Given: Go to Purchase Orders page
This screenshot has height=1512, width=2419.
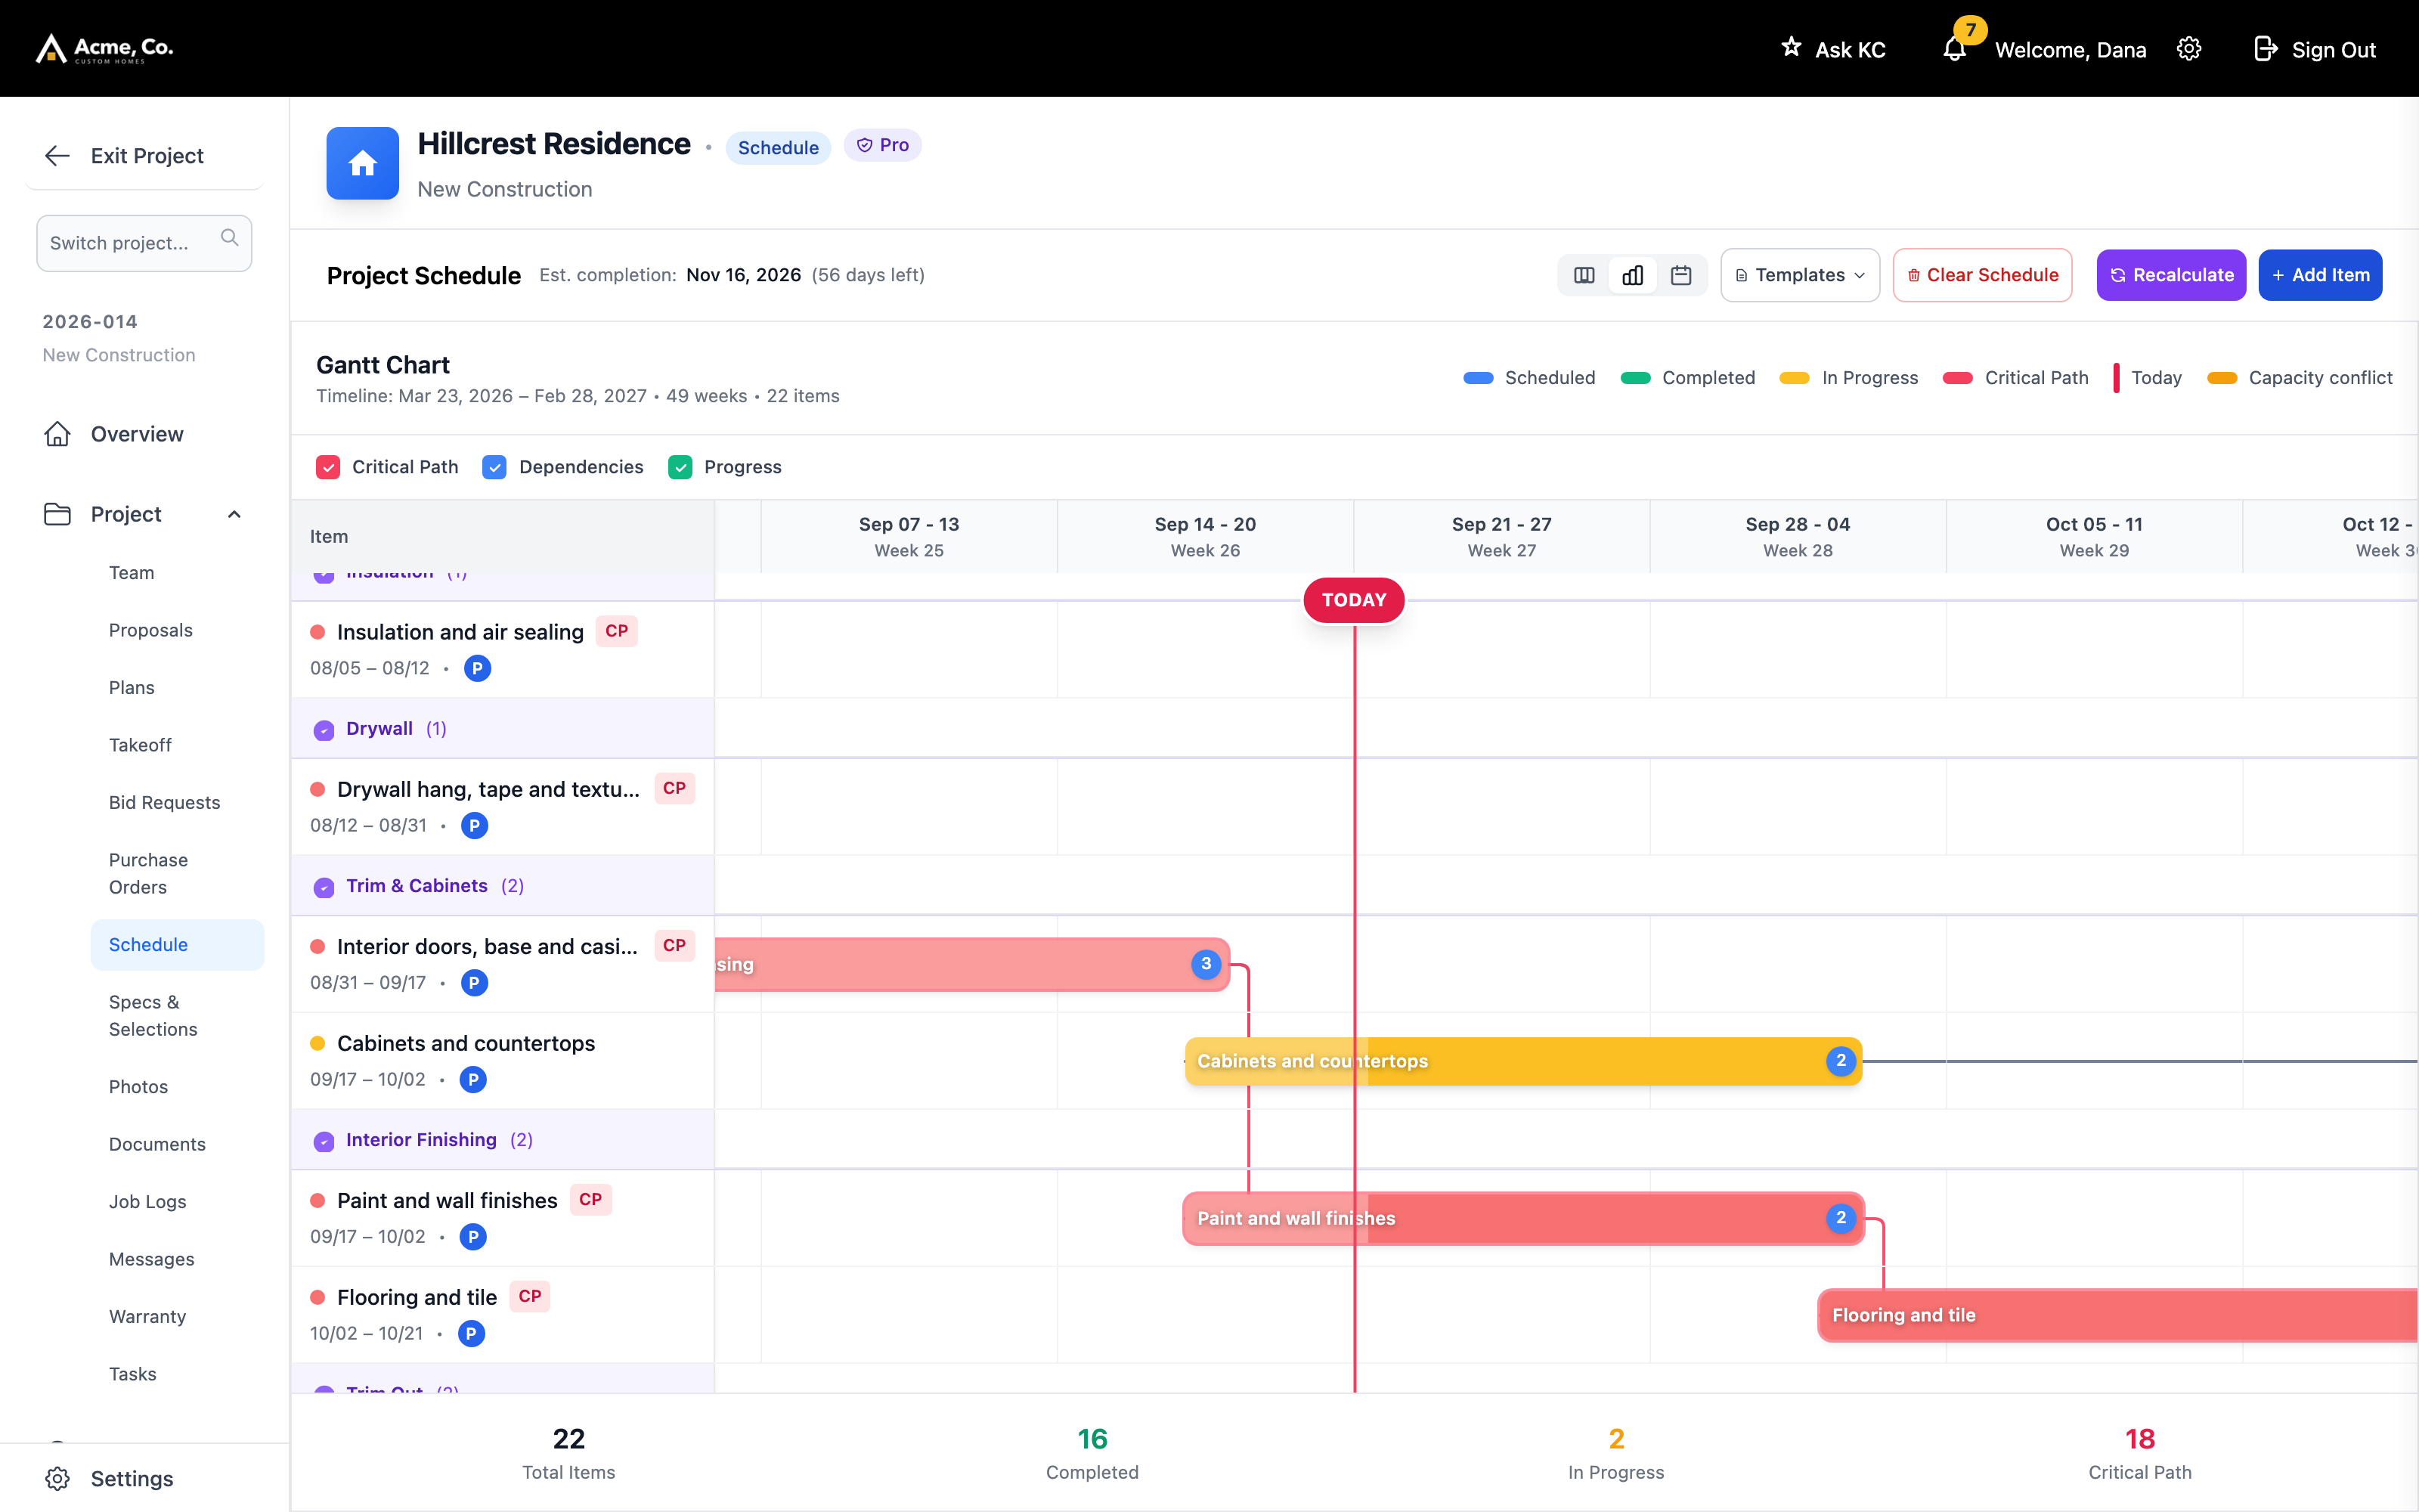Looking at the screenshot, I should point(149,873).
